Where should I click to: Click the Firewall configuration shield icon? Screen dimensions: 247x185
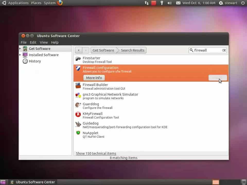[78, 68]
